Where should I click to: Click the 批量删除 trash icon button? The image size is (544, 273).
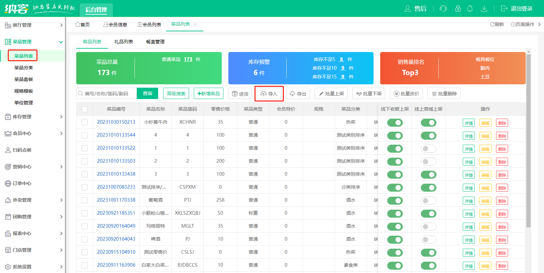point(434,94)
